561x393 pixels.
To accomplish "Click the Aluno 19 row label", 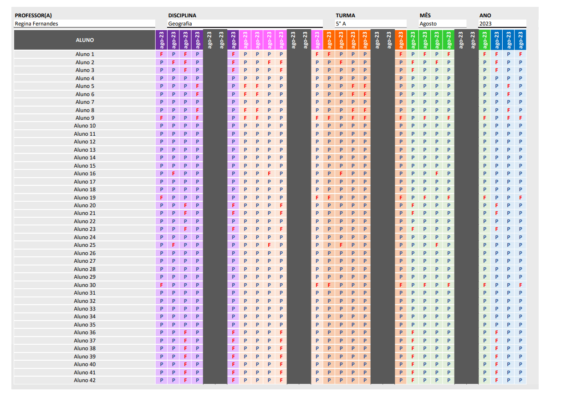I will pos(85,198).
